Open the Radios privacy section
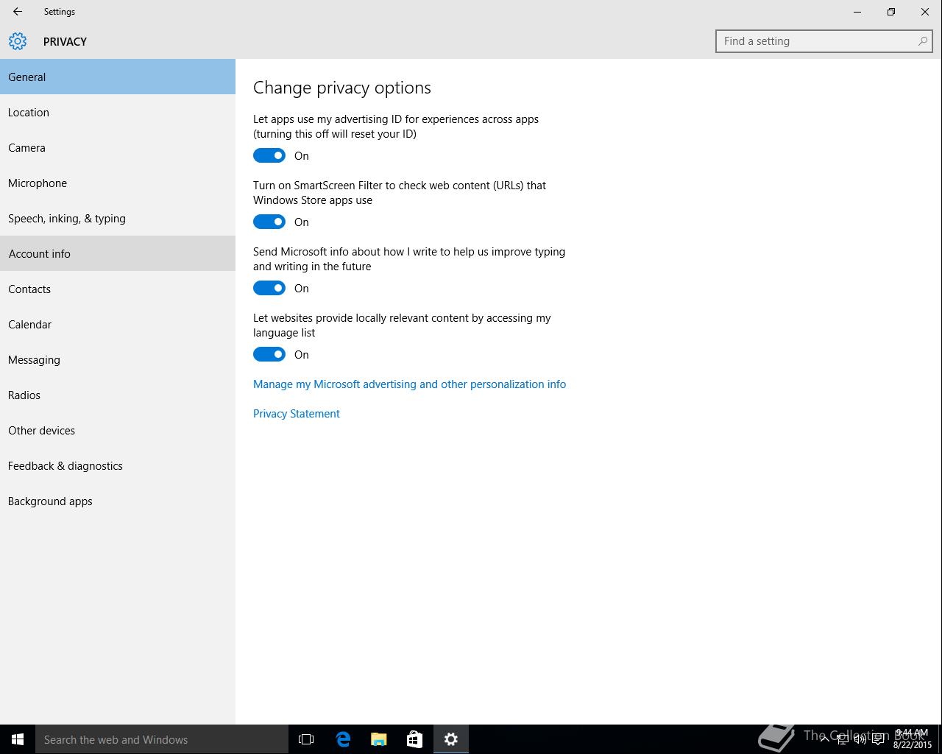 pos(118,395)
